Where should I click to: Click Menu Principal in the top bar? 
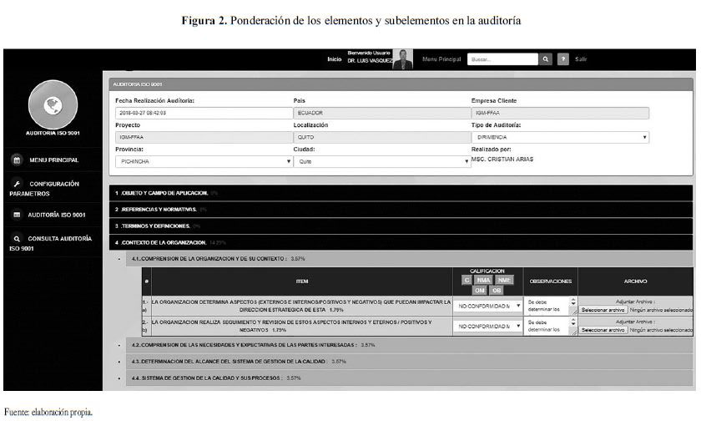coord(441,59)
